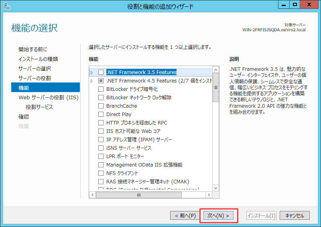This screenshot has height=227, width=321.
Task: Select NFS クライアント row text
Action: tap(122, 173)
